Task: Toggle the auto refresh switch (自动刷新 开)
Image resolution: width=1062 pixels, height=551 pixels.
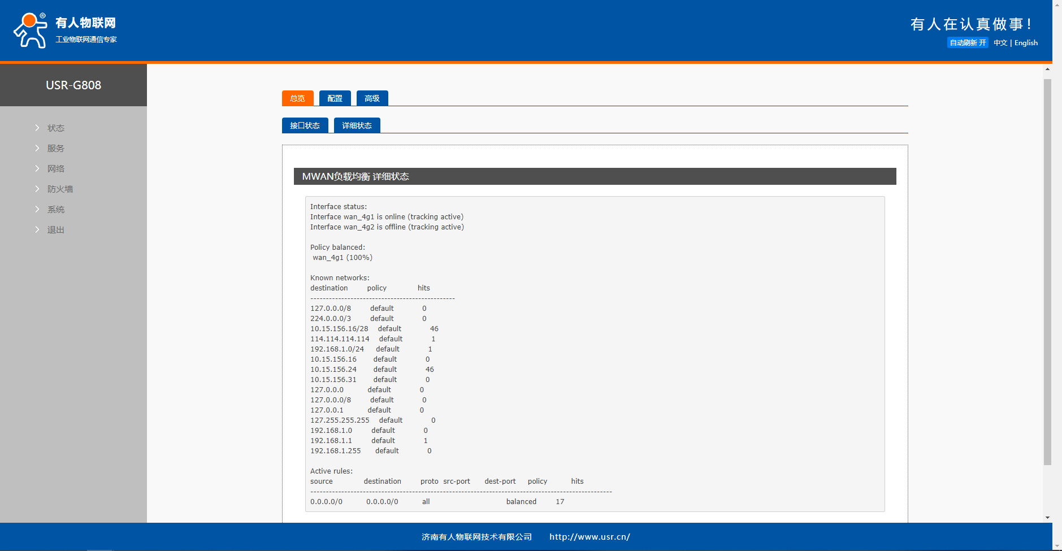Action: pos(967,43)
